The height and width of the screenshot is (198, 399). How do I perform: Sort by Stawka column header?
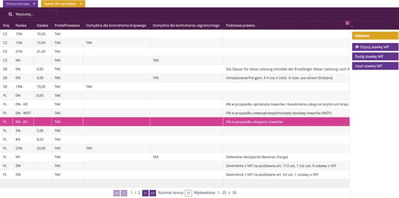42,25
